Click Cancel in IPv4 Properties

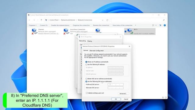pos(126,99)
